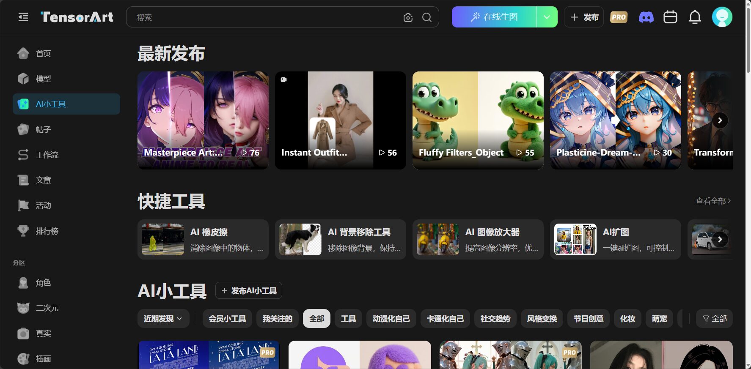Expand the 在线生图 dropdown arrow
The image size is (751, 369).
(547, 17)
